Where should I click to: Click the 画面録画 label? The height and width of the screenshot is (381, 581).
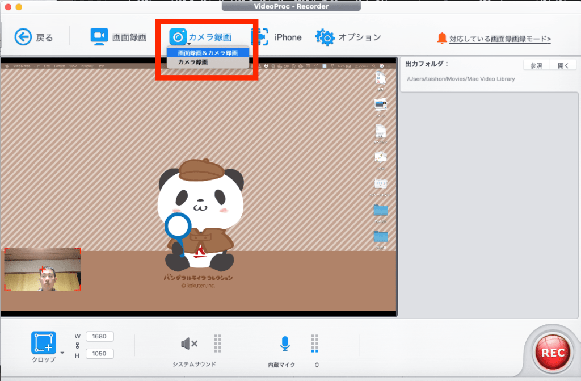tap(129, 37)
